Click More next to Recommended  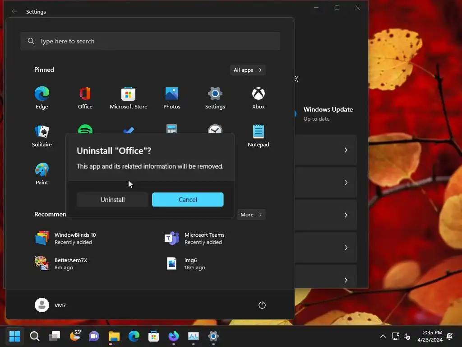[251, 215]
